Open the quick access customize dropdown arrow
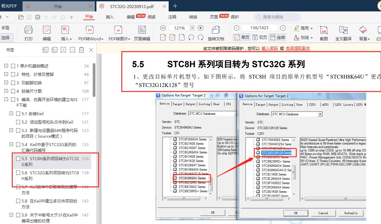Viewport: 381px width, 224px height. [72, 17]
